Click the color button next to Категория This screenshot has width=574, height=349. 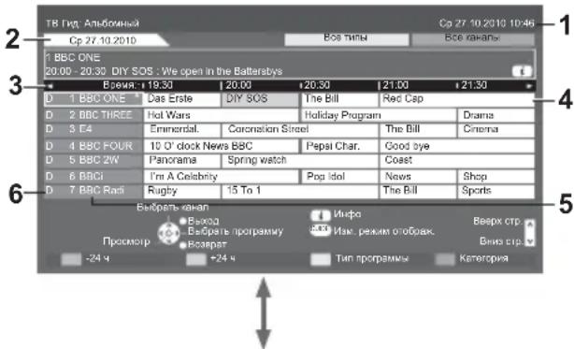[444, 259]
